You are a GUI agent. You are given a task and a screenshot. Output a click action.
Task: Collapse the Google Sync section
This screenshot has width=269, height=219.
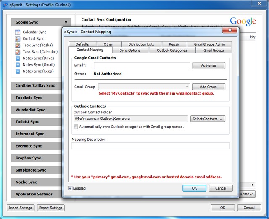point(66,22)
